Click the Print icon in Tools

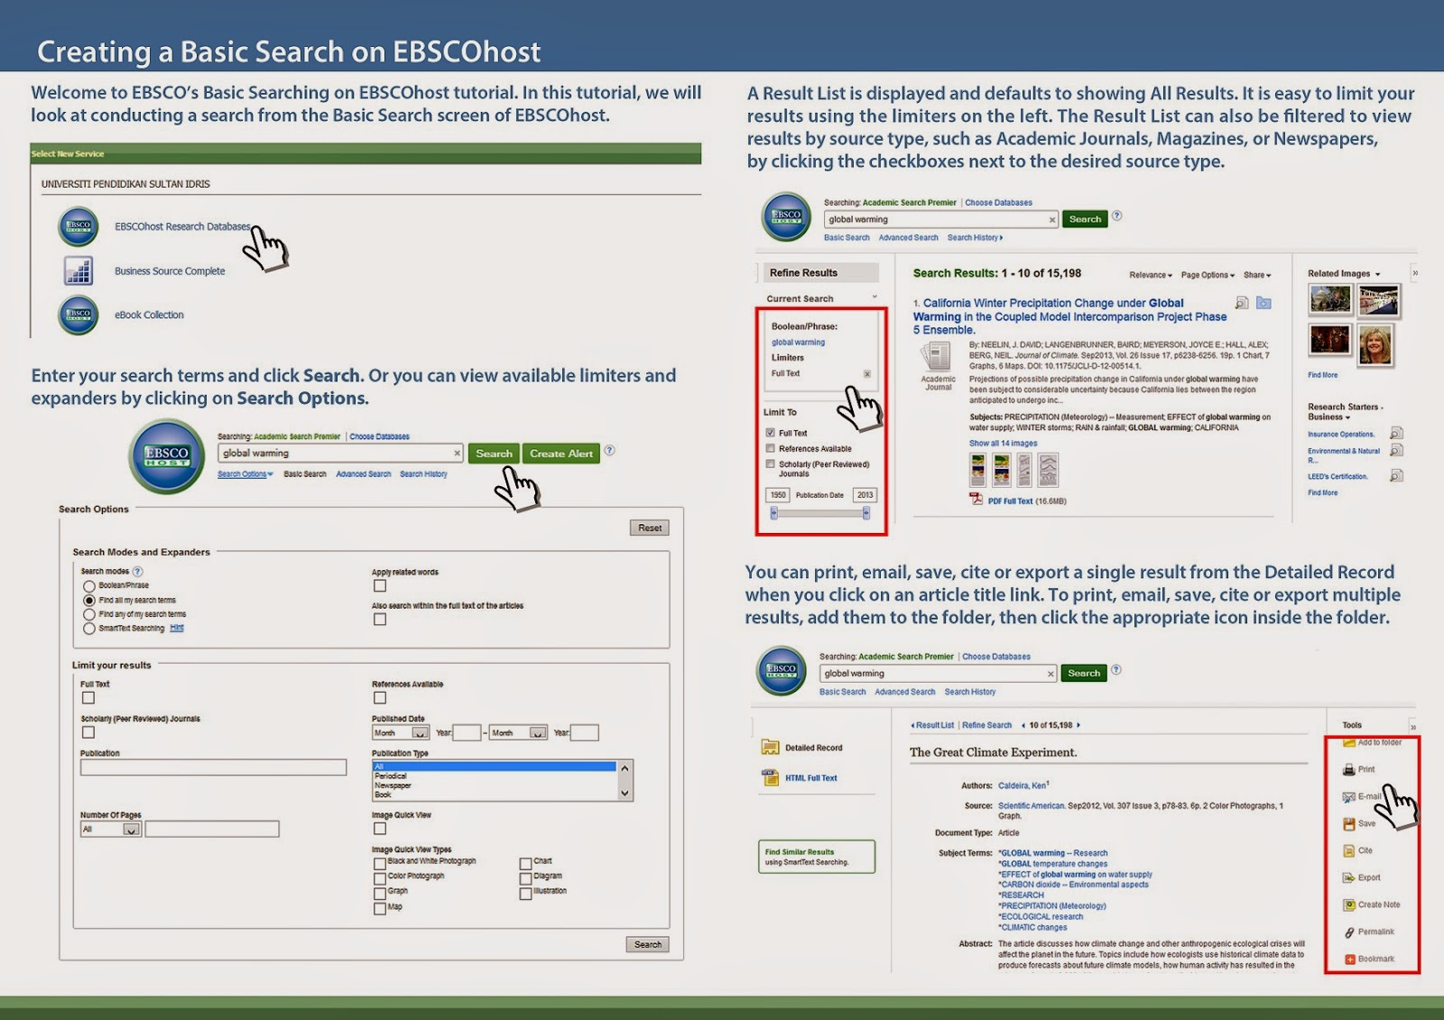[1349, 769]
